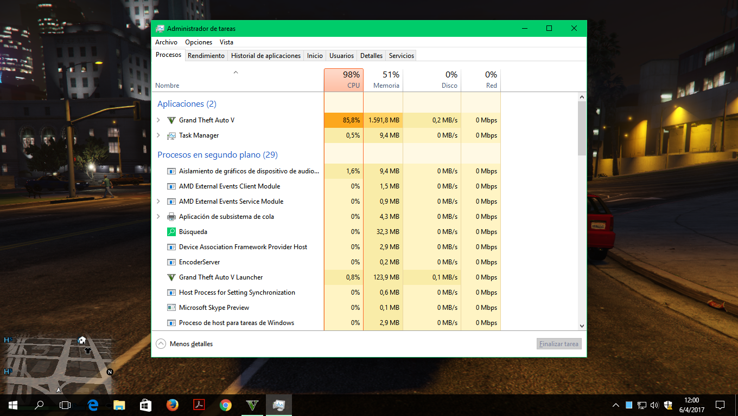Click the EncoderServer process icon
This screenshot has width=738, height=416.
coord(171,262)
